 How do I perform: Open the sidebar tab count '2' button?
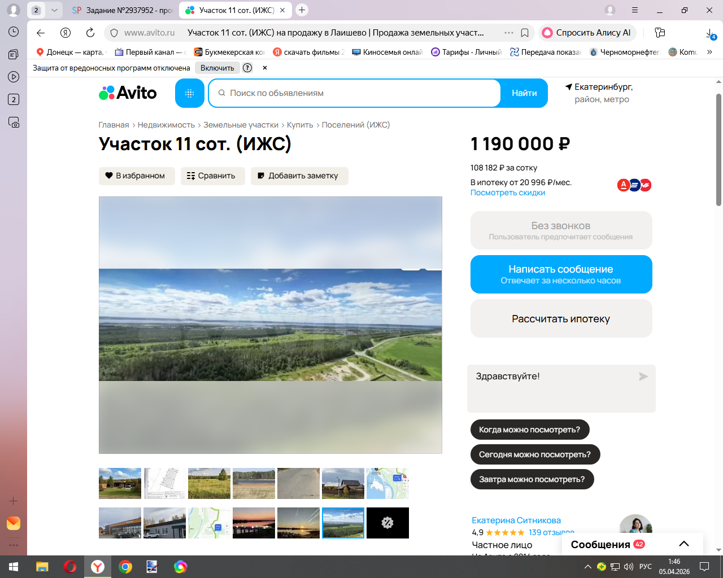(14, 99)
